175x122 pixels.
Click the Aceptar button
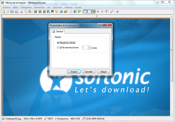pos(74,72)
